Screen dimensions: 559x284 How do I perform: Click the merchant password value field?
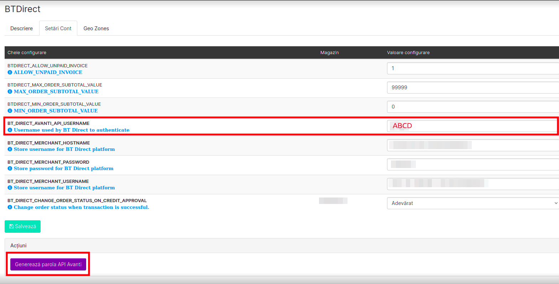[473, 164]
